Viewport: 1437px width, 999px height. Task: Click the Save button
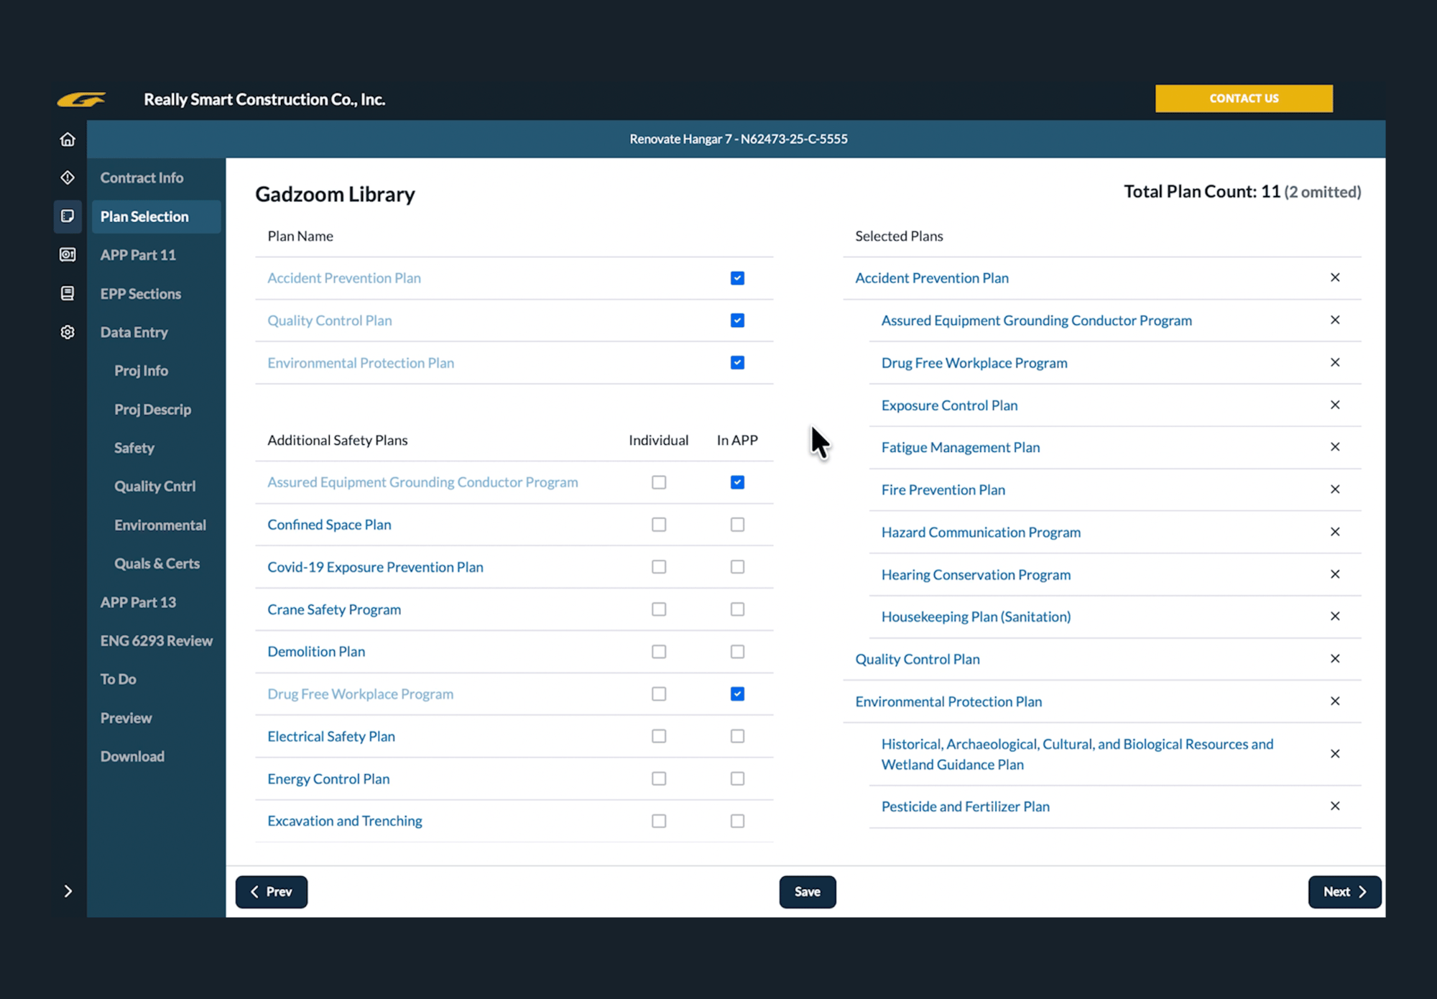click(x=808, y=892)
